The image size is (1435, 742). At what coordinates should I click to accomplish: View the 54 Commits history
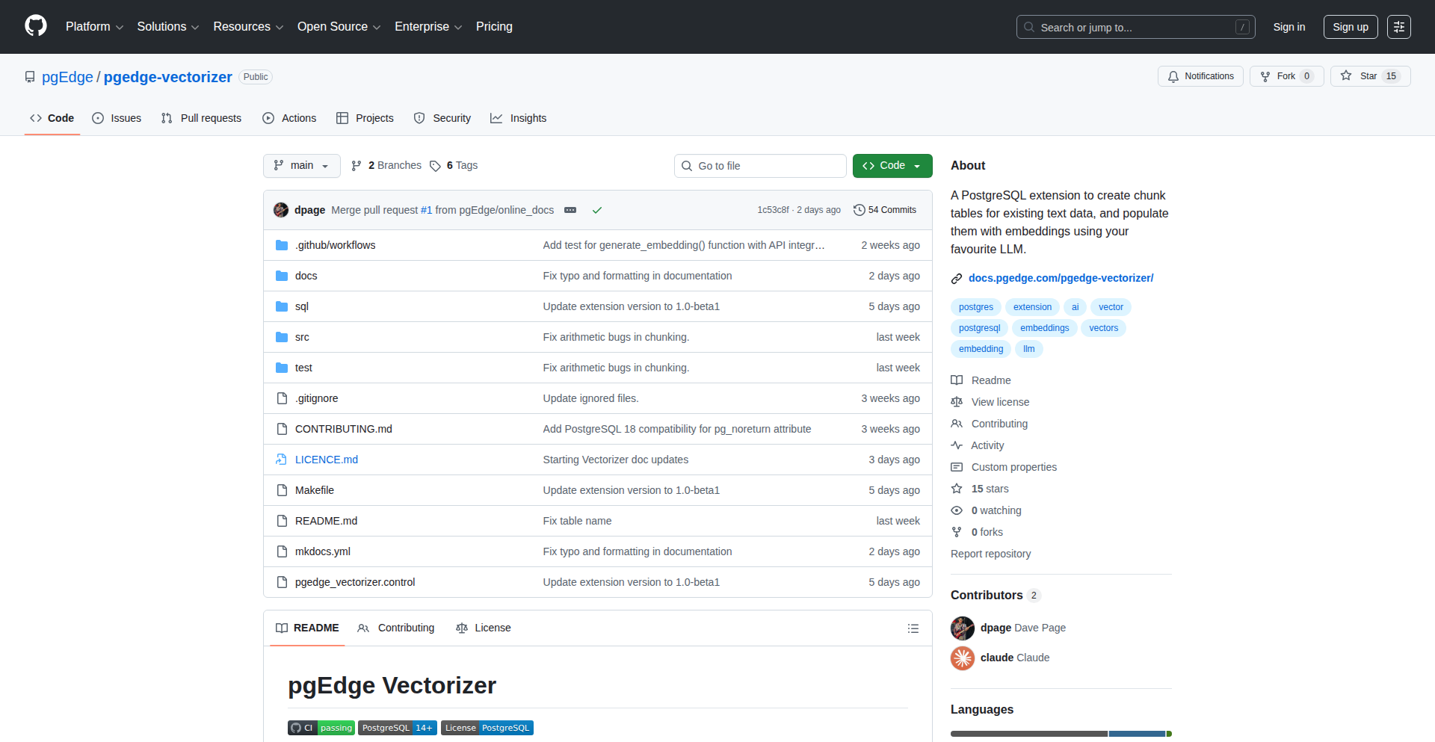point(885,210)
